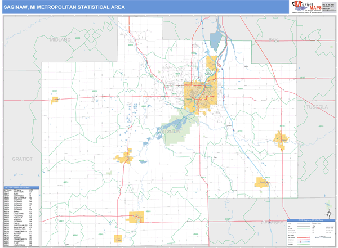338x248 pixels.
Task: Click the GRATIOT county label
Action: pyautogui.click(x=22, y=159)
